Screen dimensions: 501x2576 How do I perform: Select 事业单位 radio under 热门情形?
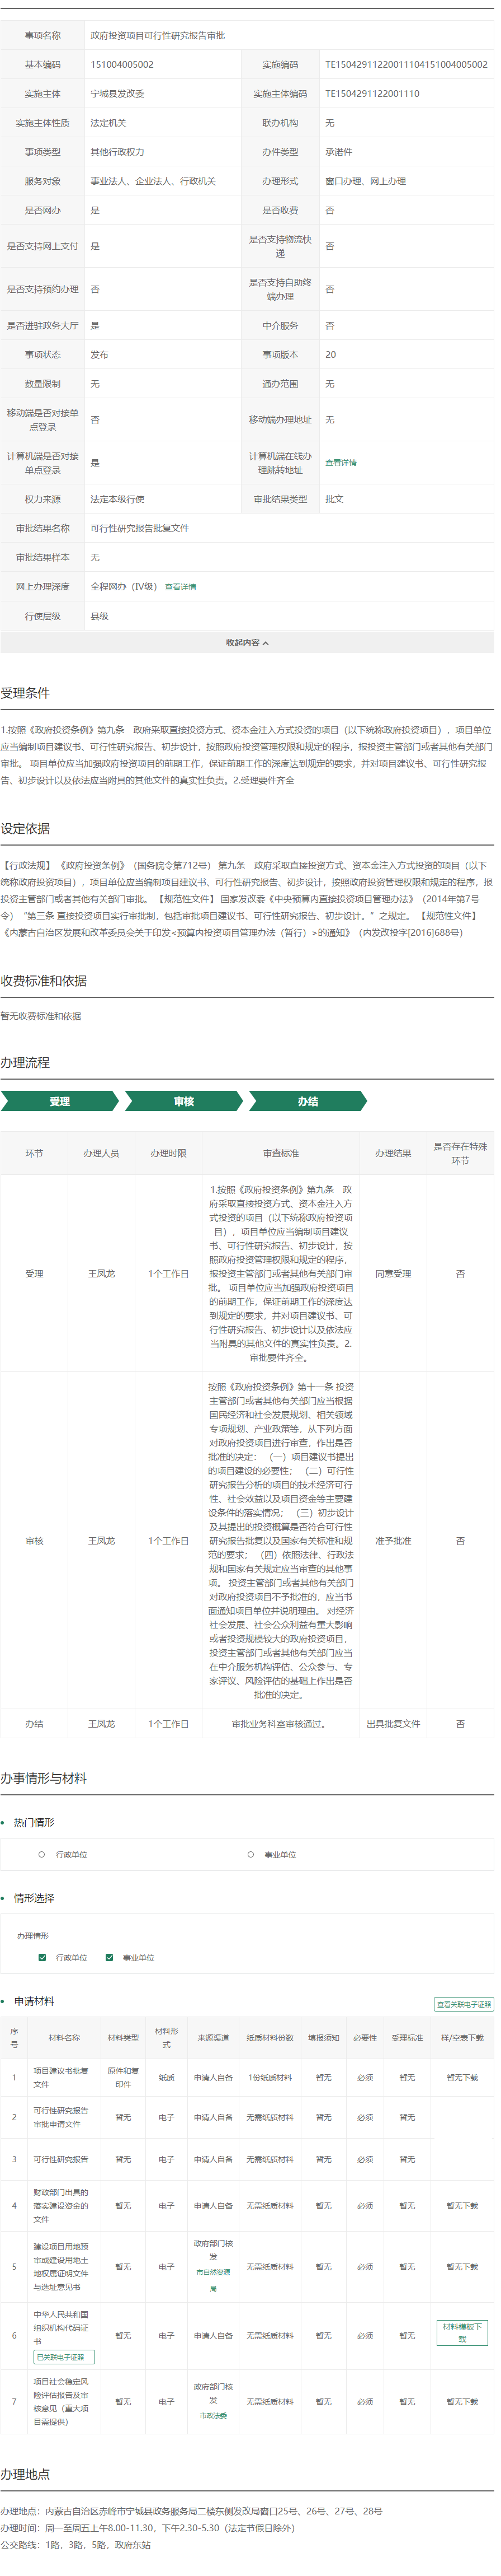tap(250, 1855)
